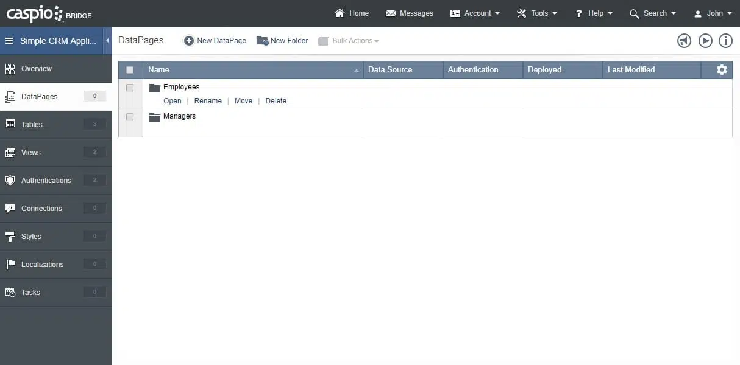740x365 pixels.
Task: Expand the Tools dropdown menu
Action: (x=537, y=13)
